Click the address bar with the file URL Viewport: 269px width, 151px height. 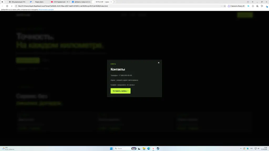118,6
